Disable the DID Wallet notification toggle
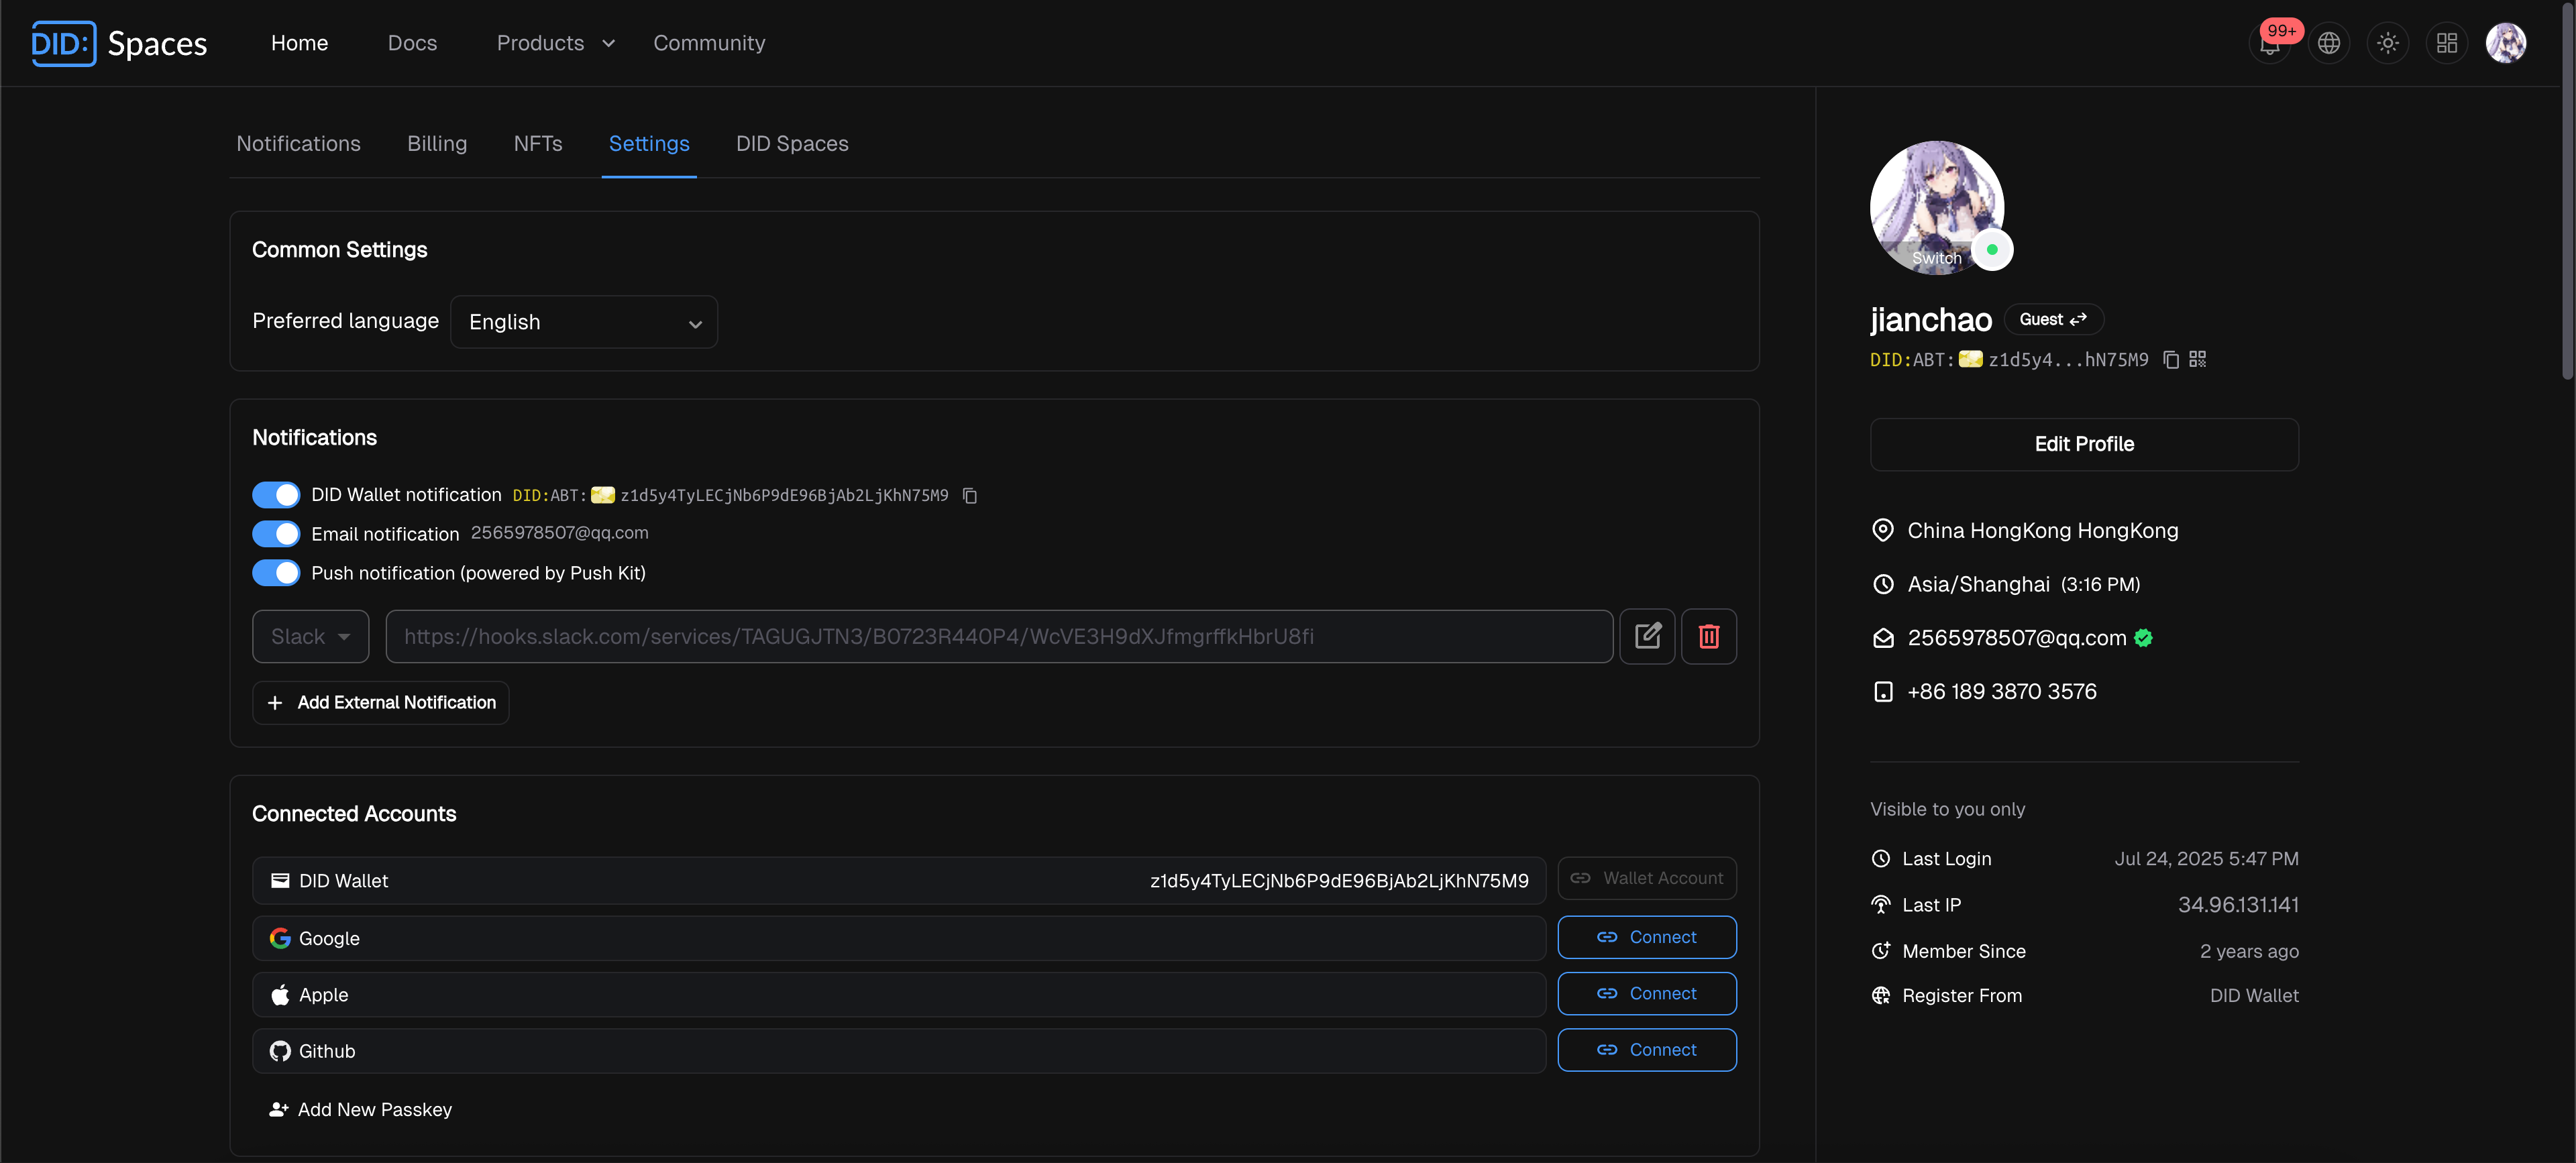The width and height of the screenshot is (2576, 1163). [276, 495]
